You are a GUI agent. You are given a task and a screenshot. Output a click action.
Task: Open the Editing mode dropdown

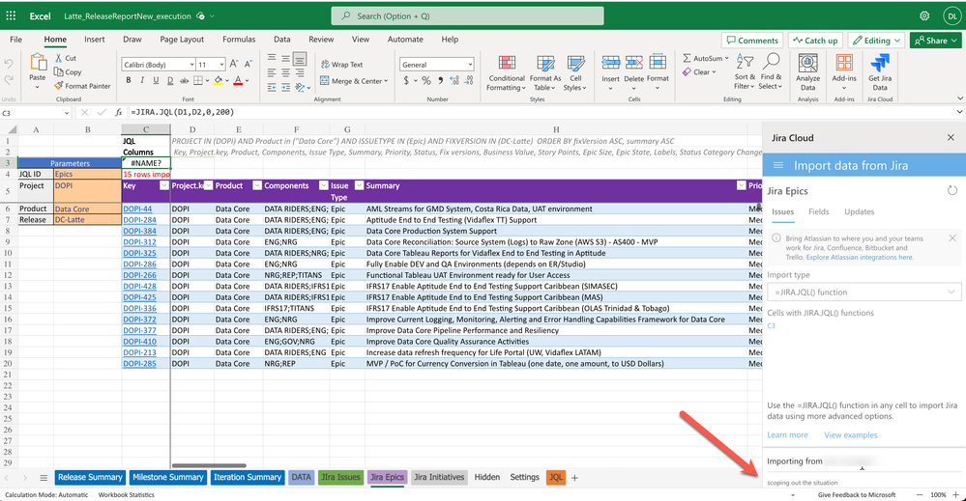click(875, 41)
